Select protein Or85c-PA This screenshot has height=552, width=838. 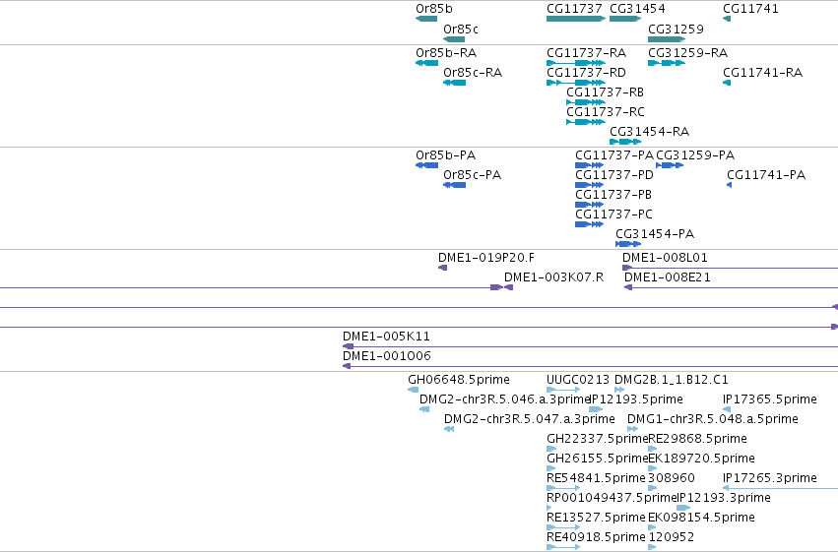pyautogui.click(x=455, y=185)
